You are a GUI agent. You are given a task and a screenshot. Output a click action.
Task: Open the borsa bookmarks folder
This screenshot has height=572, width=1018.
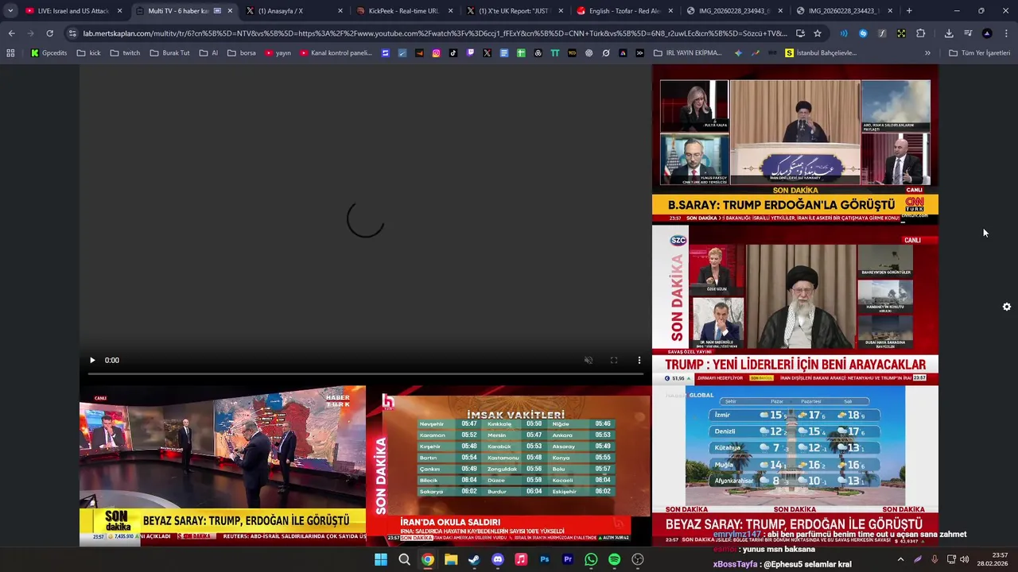[242, 53]
